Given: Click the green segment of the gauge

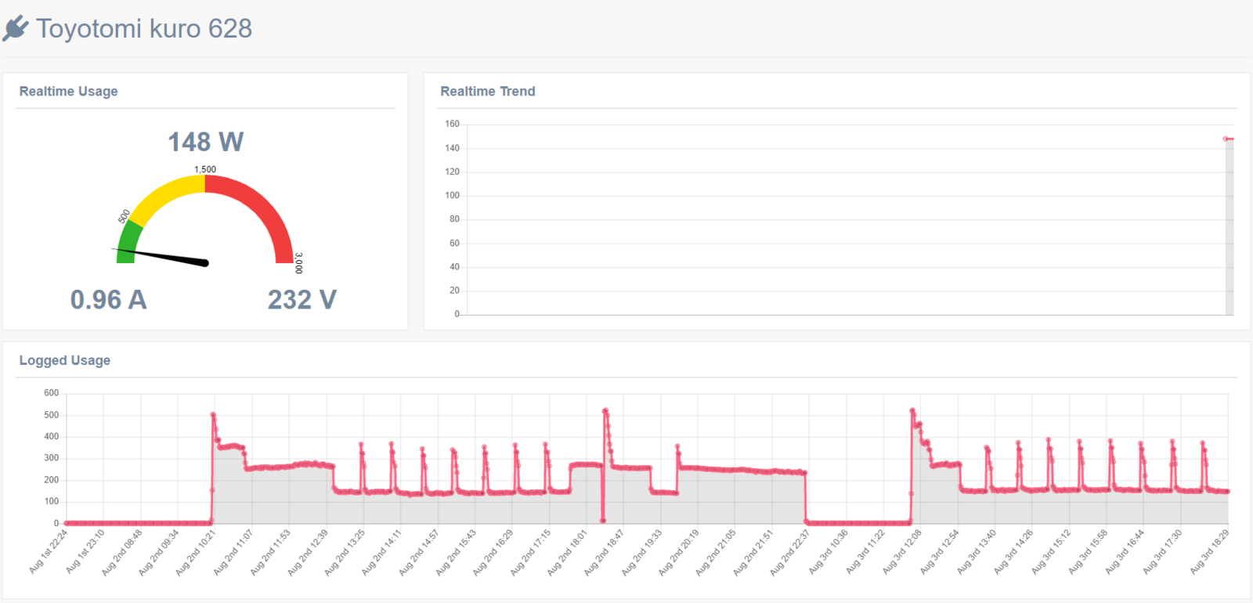Looking at the screenshot, I should coord(128,239).
